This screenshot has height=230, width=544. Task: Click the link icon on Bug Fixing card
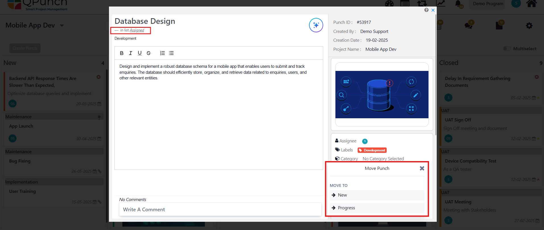point(100,171)
